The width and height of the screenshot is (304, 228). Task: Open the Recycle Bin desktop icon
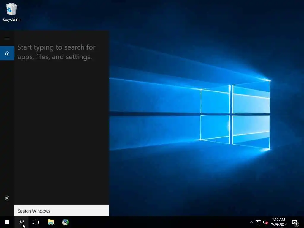[12, 12]
